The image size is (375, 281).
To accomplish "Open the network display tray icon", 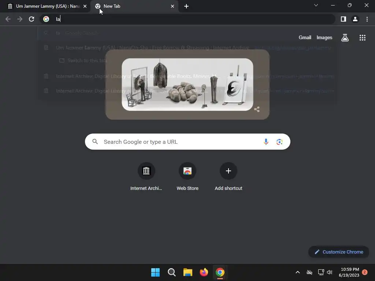I will click(321, 272).
